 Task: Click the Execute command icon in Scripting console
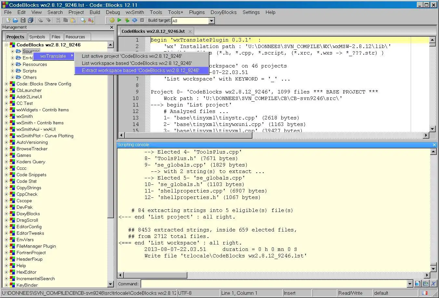[418, 284]
